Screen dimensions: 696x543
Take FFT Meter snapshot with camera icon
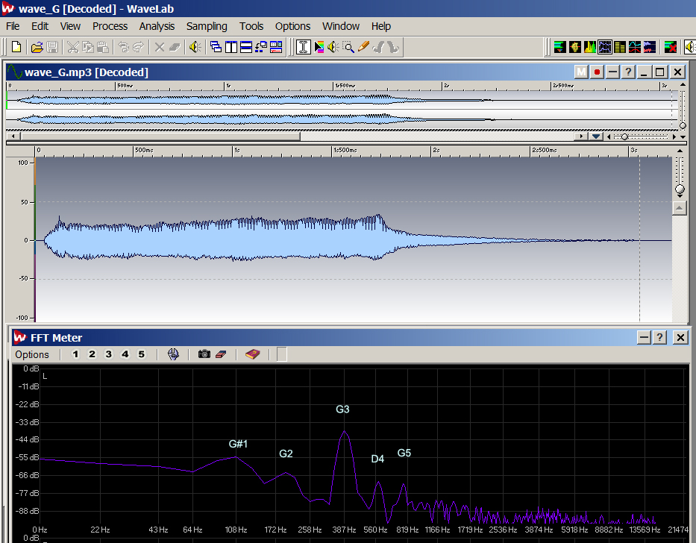204,354
